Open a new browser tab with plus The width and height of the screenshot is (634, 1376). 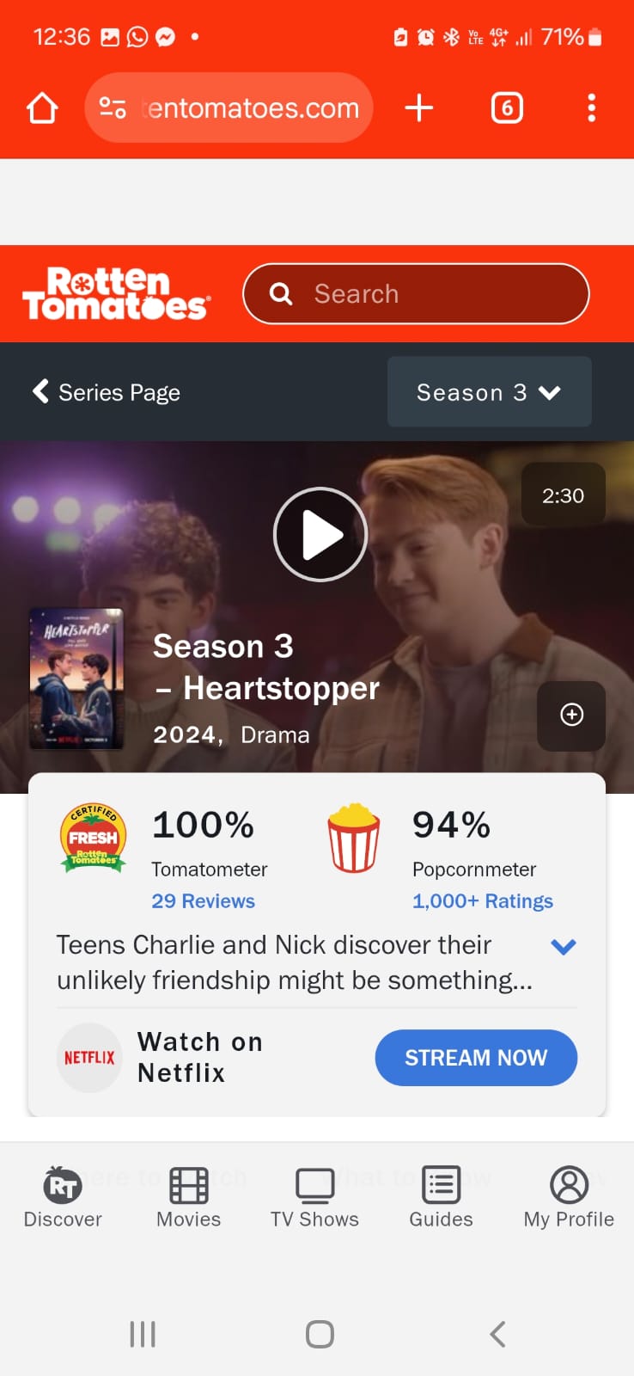pyautogui.click(x=419, y=108)
